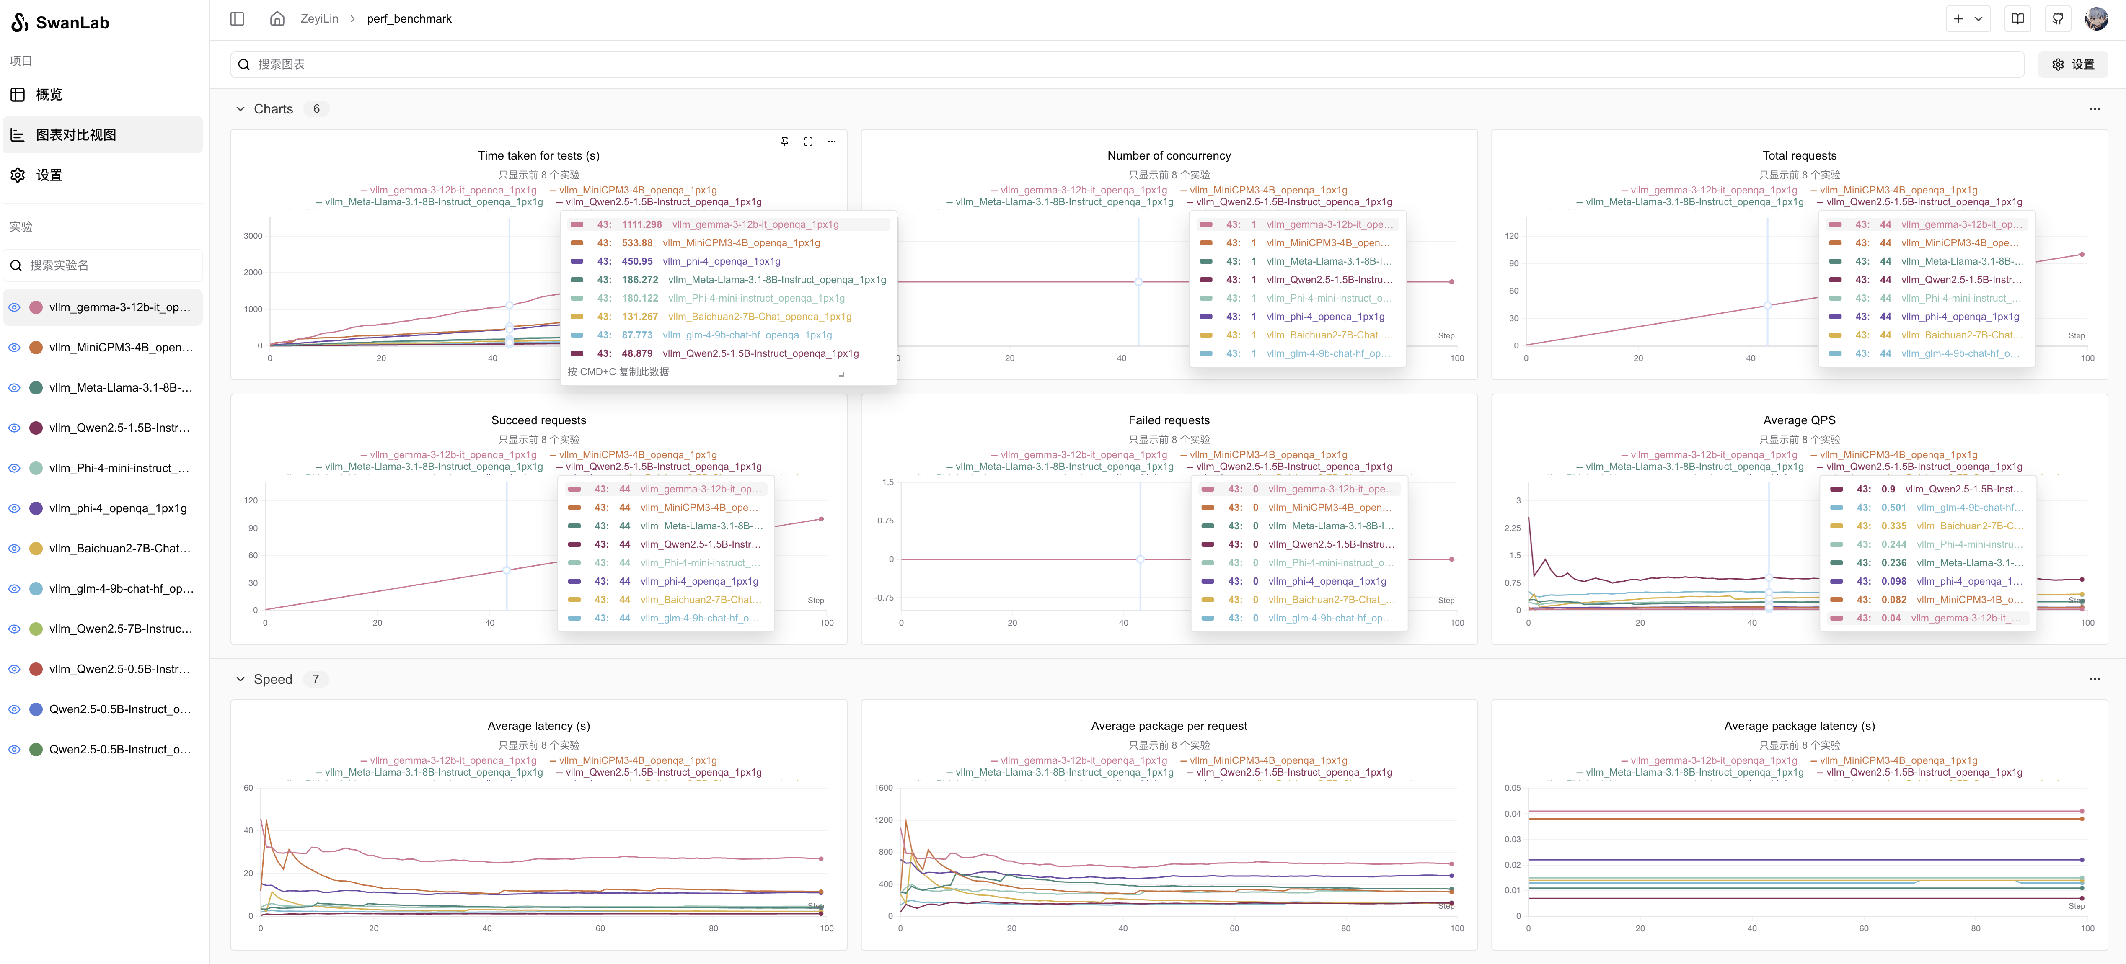Viewport: 2126px width, 964px height.
Task: Click the user avatar in top right
Action: pyautogui.click(x=2096, y=18)
